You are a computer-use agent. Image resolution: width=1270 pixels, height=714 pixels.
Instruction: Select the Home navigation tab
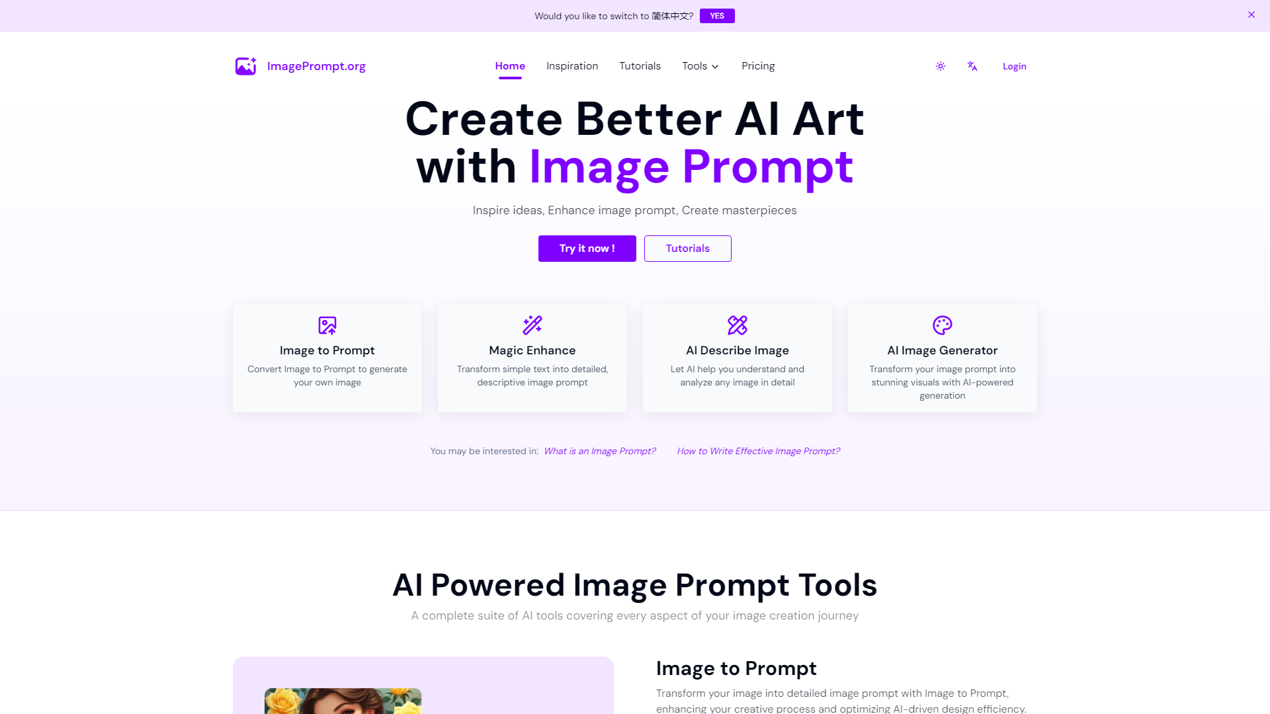pyautogui.click(x=510, y=66)
